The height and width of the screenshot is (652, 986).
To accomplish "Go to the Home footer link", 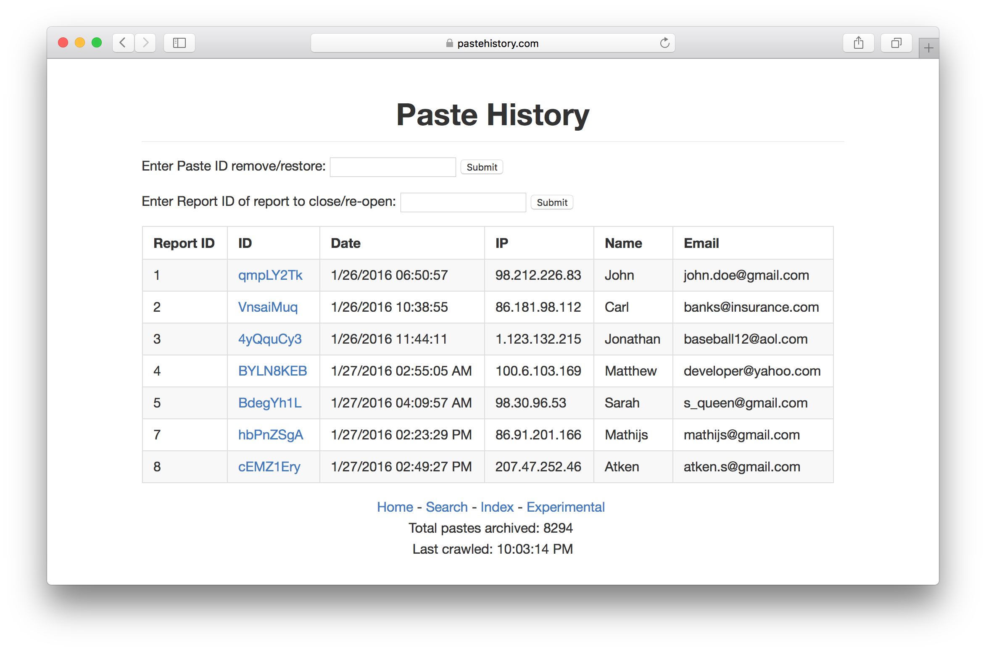I will pos(395,507).
